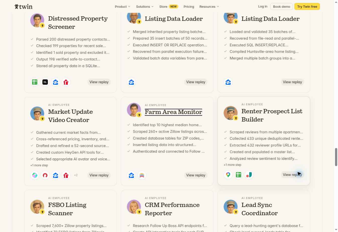Go to the Pricing page
Viewport: 338px width, 232px height.
click(189, 7)
